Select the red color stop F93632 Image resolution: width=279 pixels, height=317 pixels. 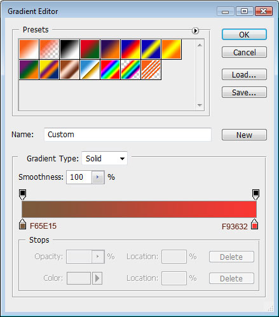[x=255, y=224]
